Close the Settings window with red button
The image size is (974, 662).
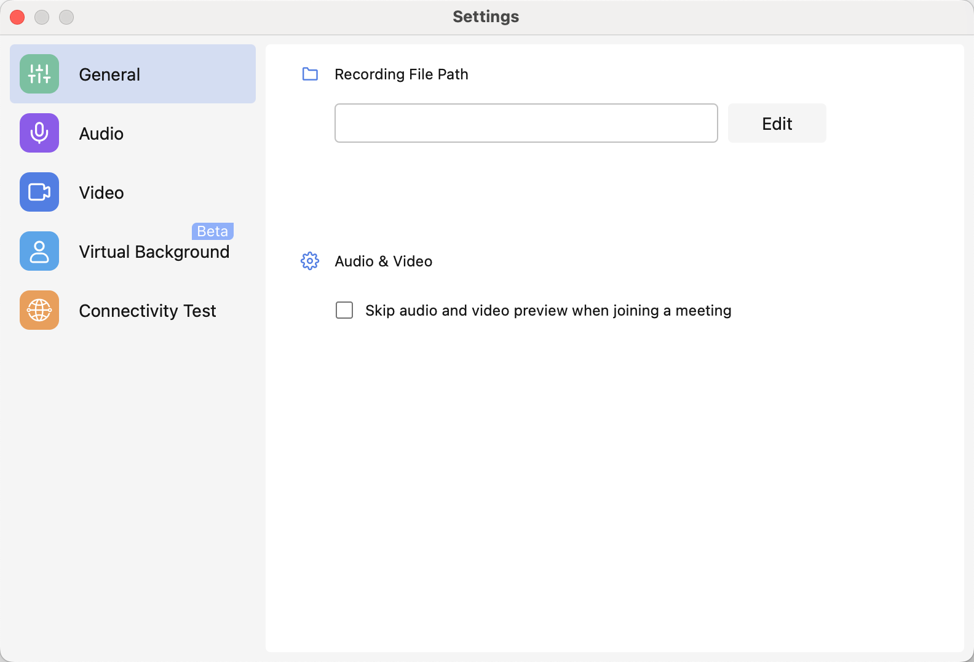coord(17,17)
